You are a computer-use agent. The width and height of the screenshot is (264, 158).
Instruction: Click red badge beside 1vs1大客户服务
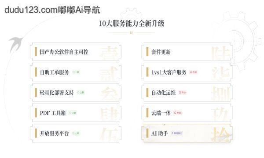tap(193, 72)
